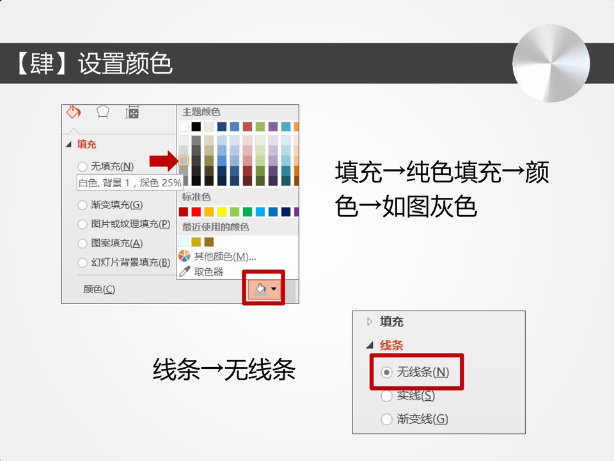
Task: Select the 渐变填充(G) radio option
Action: [x=83, y=205]
